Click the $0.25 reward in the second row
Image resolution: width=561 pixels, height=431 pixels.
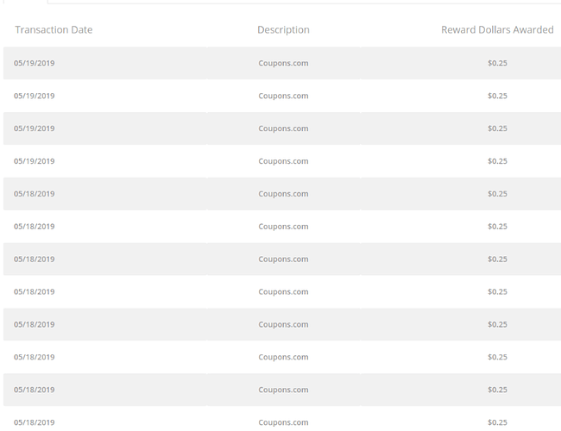coord(497,96)
